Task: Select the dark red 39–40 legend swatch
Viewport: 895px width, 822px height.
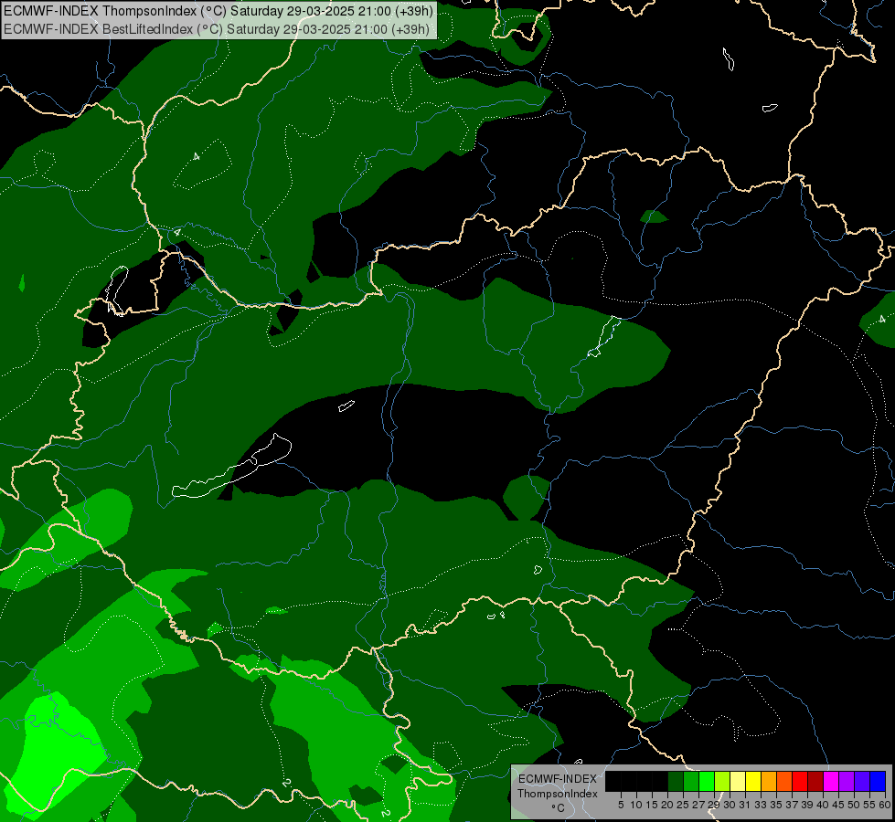Action: 815,781
